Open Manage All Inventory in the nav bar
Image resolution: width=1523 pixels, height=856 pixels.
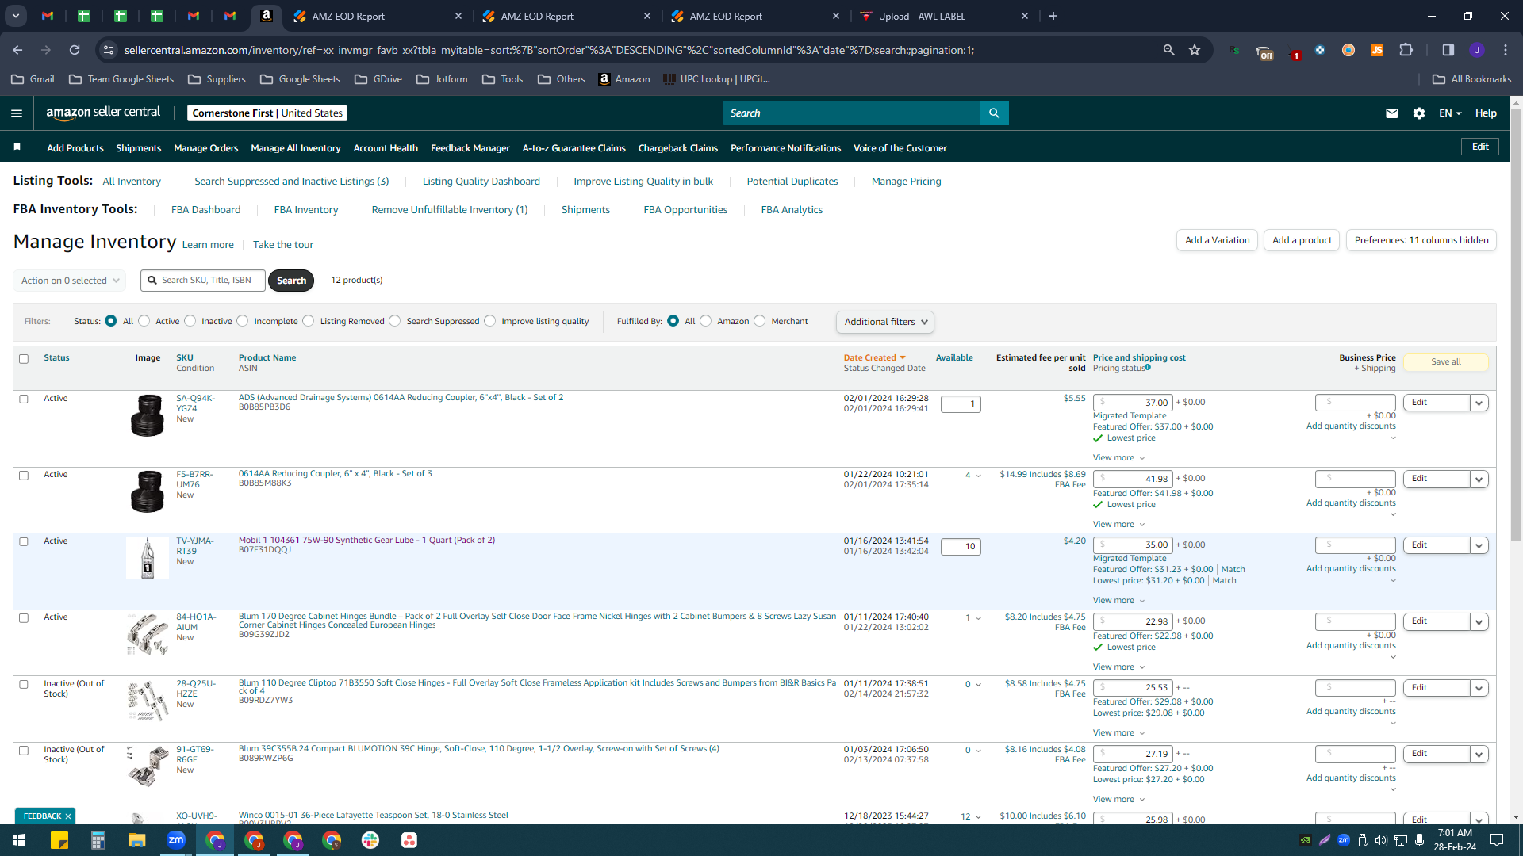coord(296,148)
